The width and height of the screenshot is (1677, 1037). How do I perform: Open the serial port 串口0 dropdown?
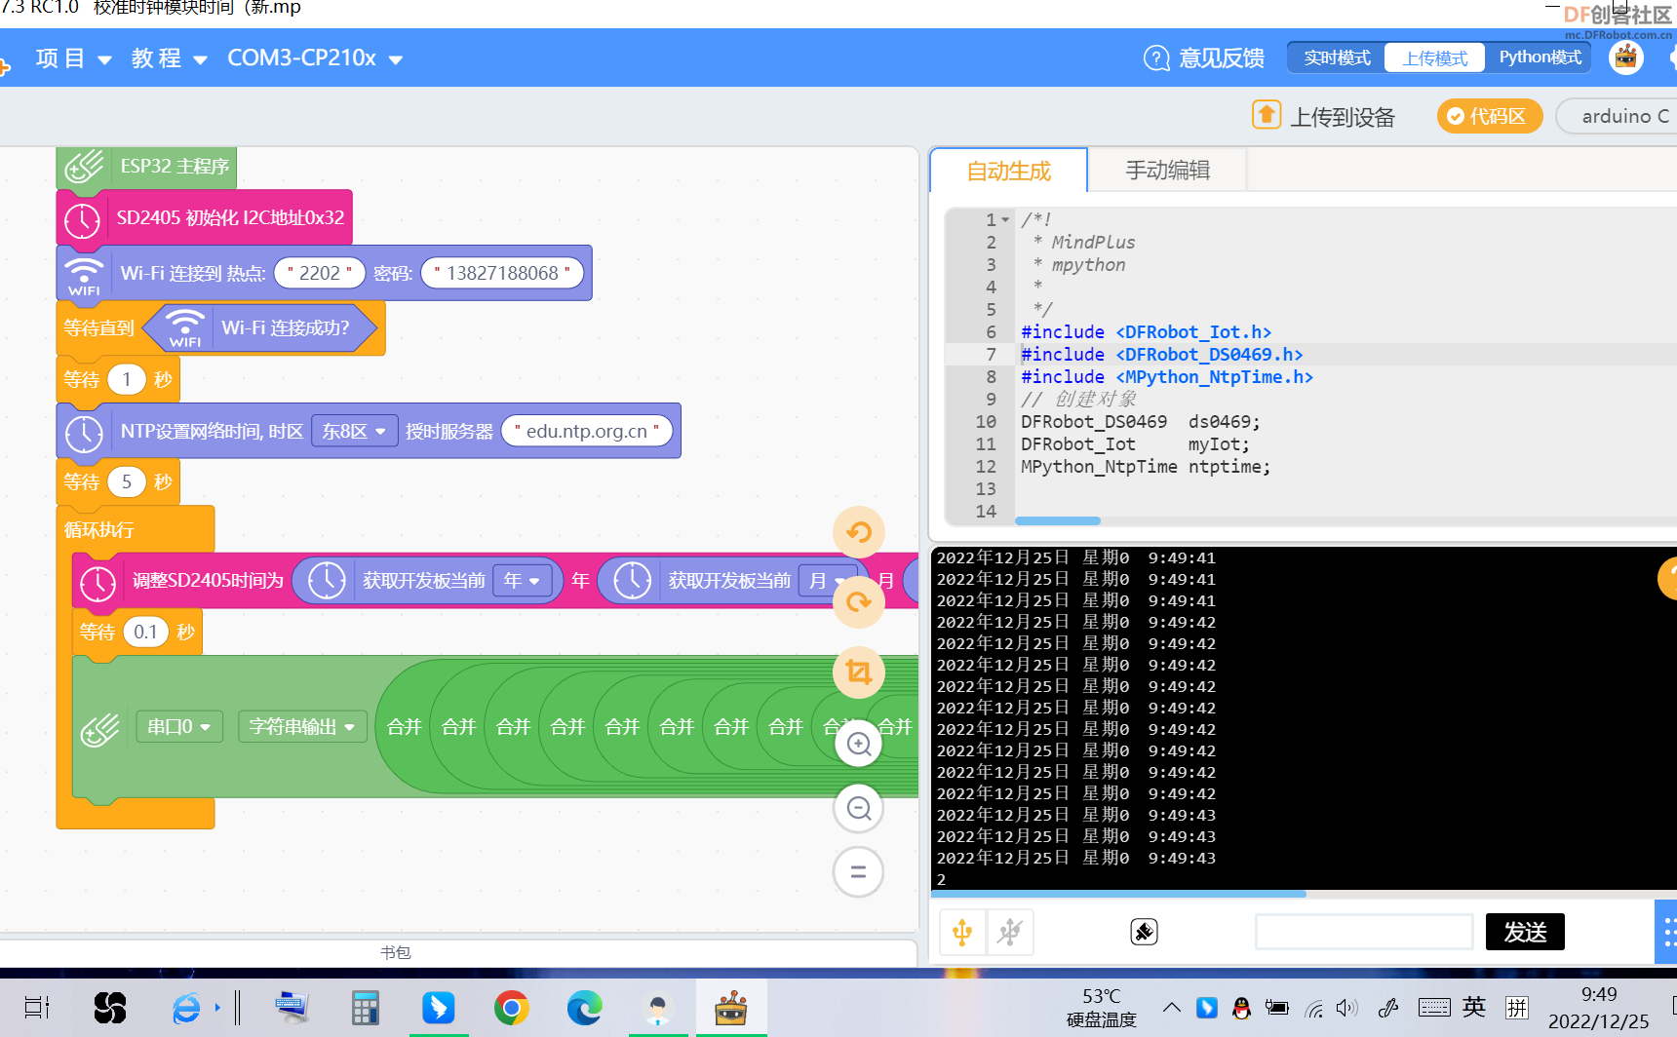[x=179, y=727]
